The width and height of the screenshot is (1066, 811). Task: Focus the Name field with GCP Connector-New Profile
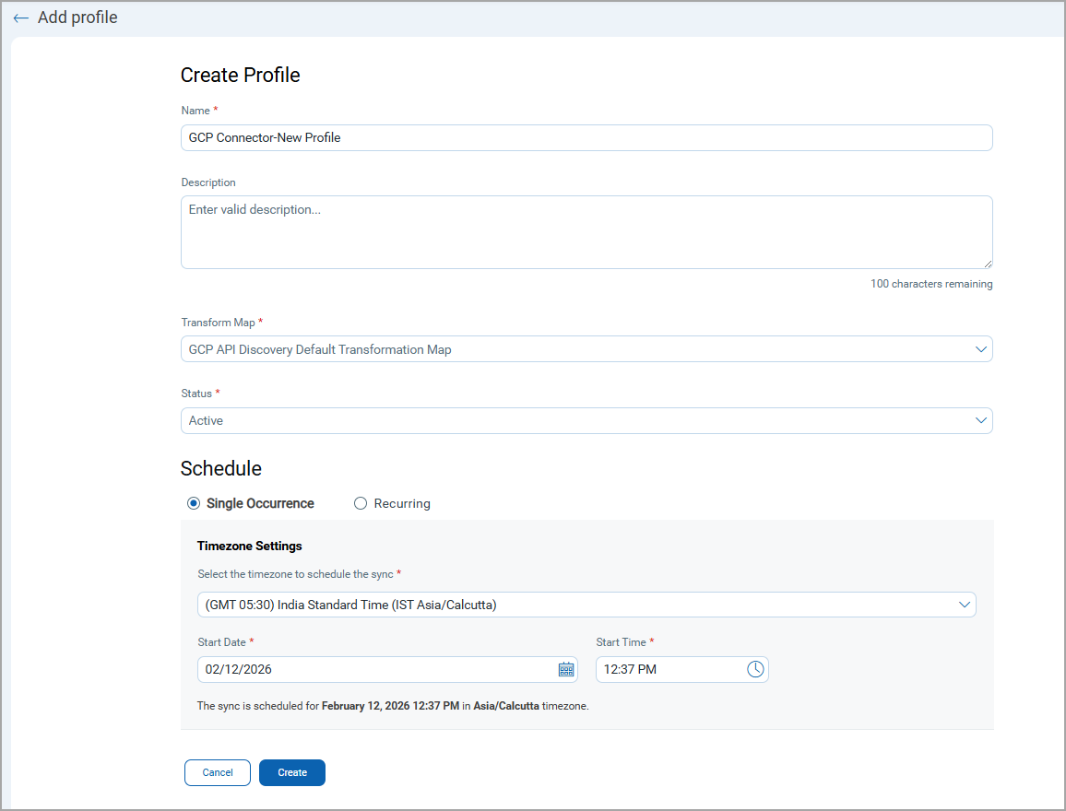(586, 137)
